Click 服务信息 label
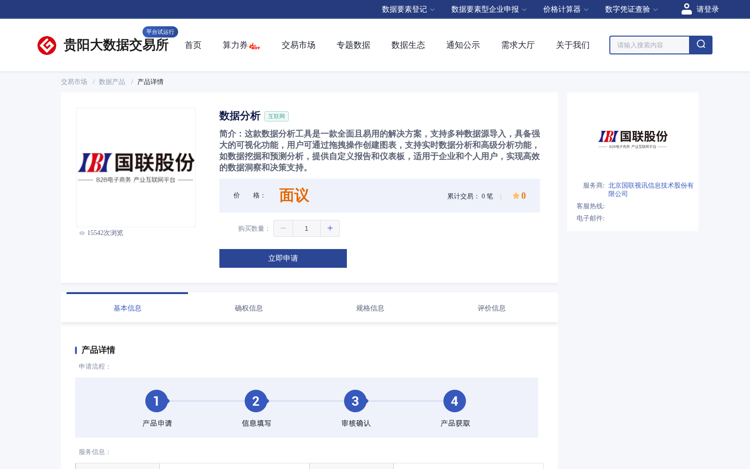The width and height of the screenshot is (750, 469). pos(94,452)
